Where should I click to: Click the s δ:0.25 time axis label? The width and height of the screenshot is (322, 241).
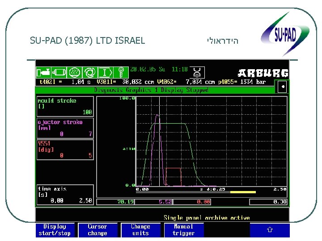(212, 189)
